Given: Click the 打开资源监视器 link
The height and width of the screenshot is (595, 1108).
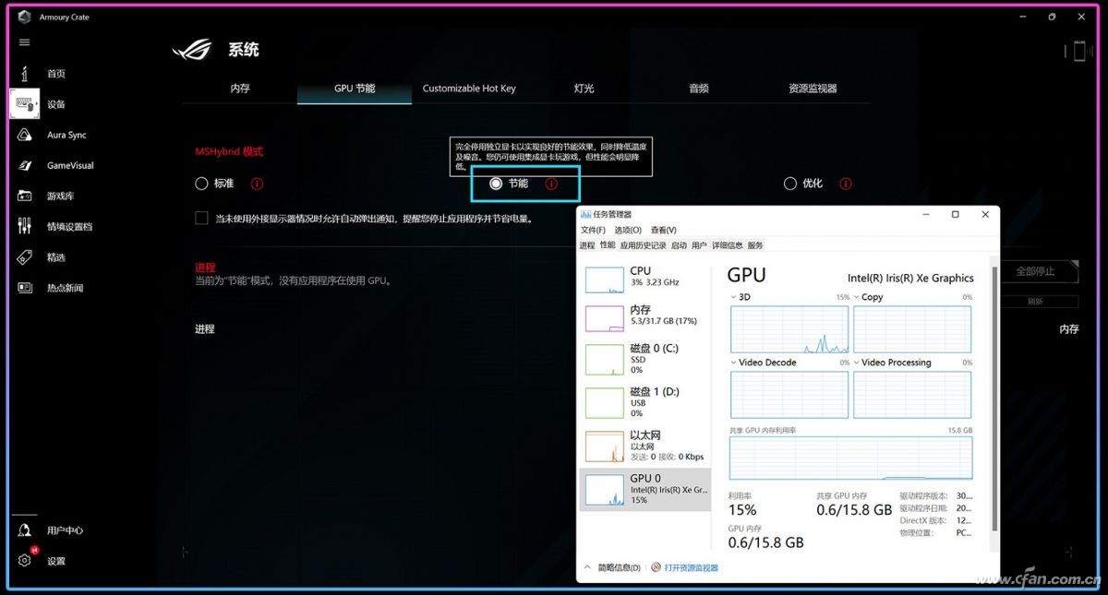Looking at the screenshot, I should (692, 567).
